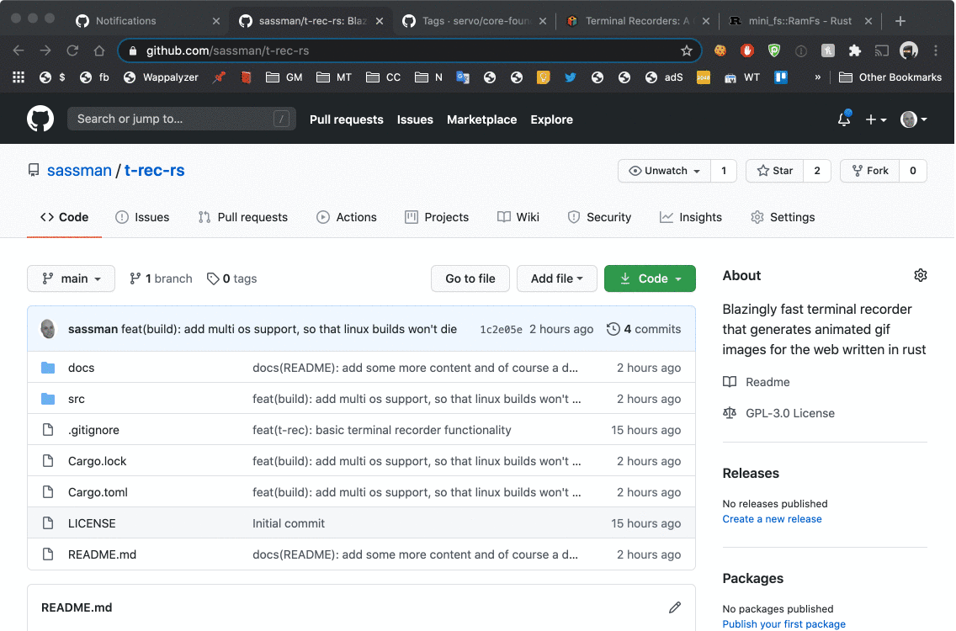Open the Unwatch dropdown
This screenshot has width=956, height=631.
pos(665,171)
